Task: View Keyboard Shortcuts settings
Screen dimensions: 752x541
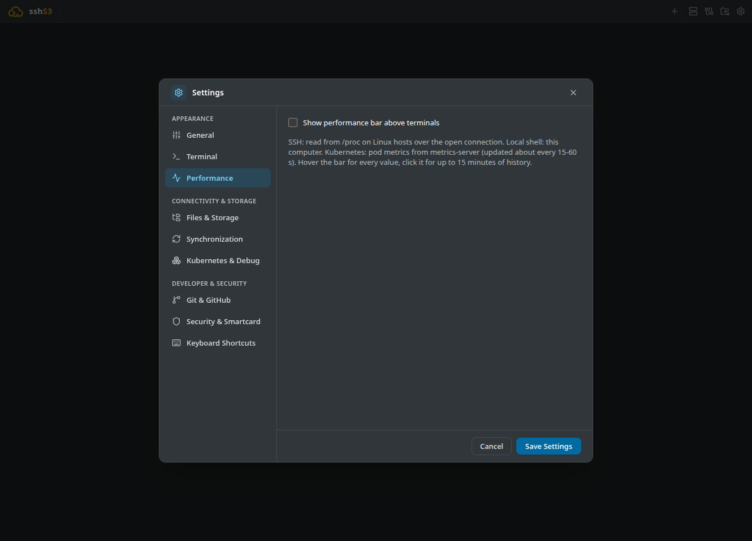Action: coord(218,343)
